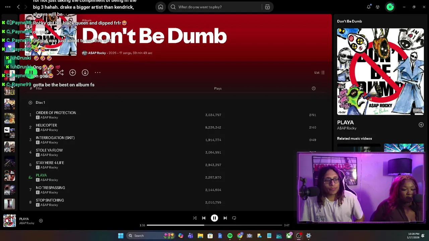Open Microsoft Teams from the taskbar
429x241 pixels.
(190, 236)
